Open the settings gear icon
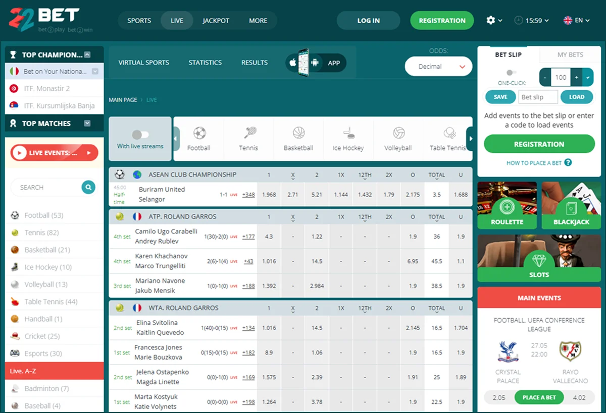 [x=490, y=20]
